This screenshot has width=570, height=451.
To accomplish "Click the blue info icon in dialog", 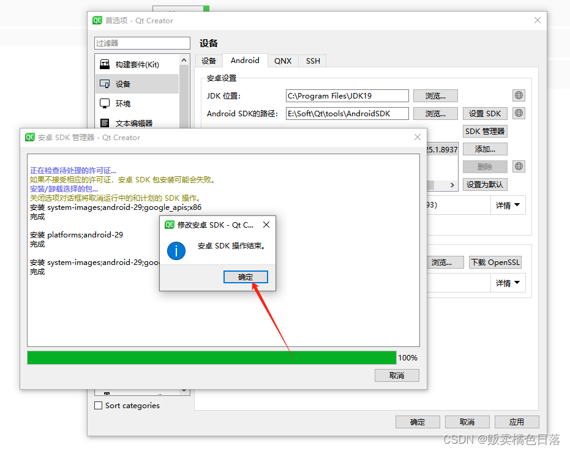I will [x=176, y=251].
